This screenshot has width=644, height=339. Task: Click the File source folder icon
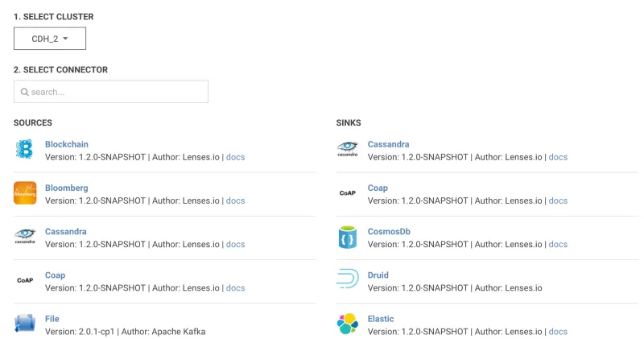click(25, 323)
